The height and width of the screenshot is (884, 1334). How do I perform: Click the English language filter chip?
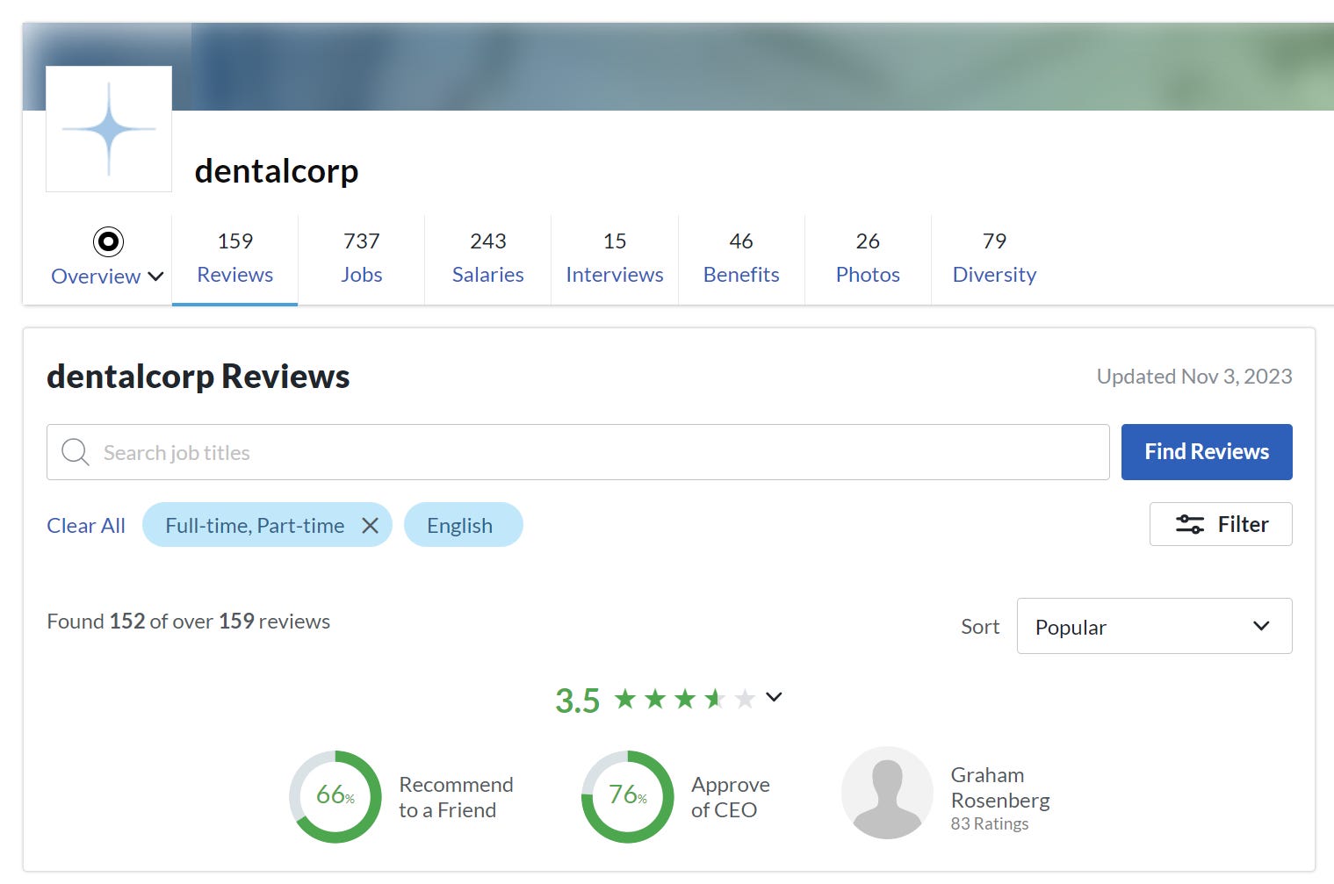pyautogui.click(x=464, y=525)
